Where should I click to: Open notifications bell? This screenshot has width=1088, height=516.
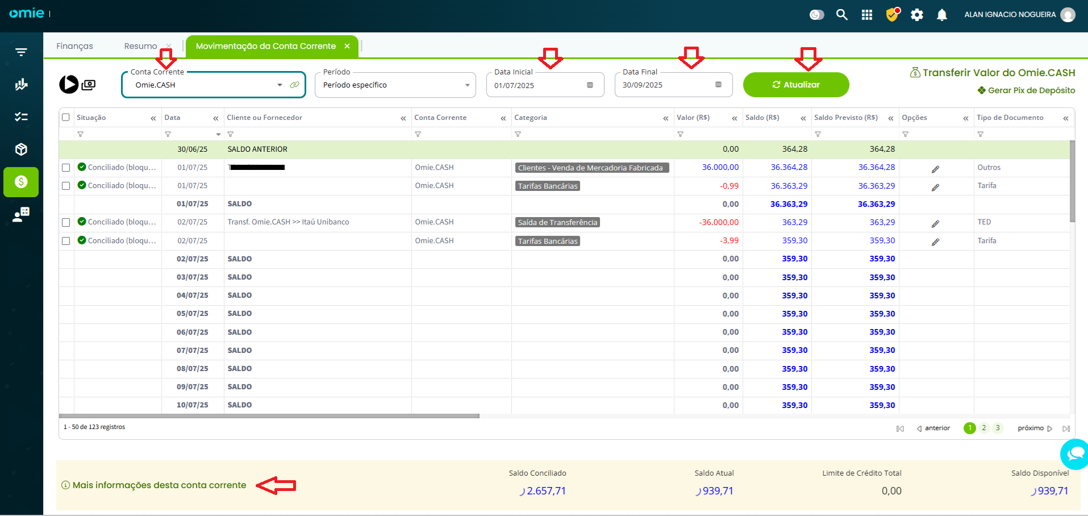pos(942,15)
